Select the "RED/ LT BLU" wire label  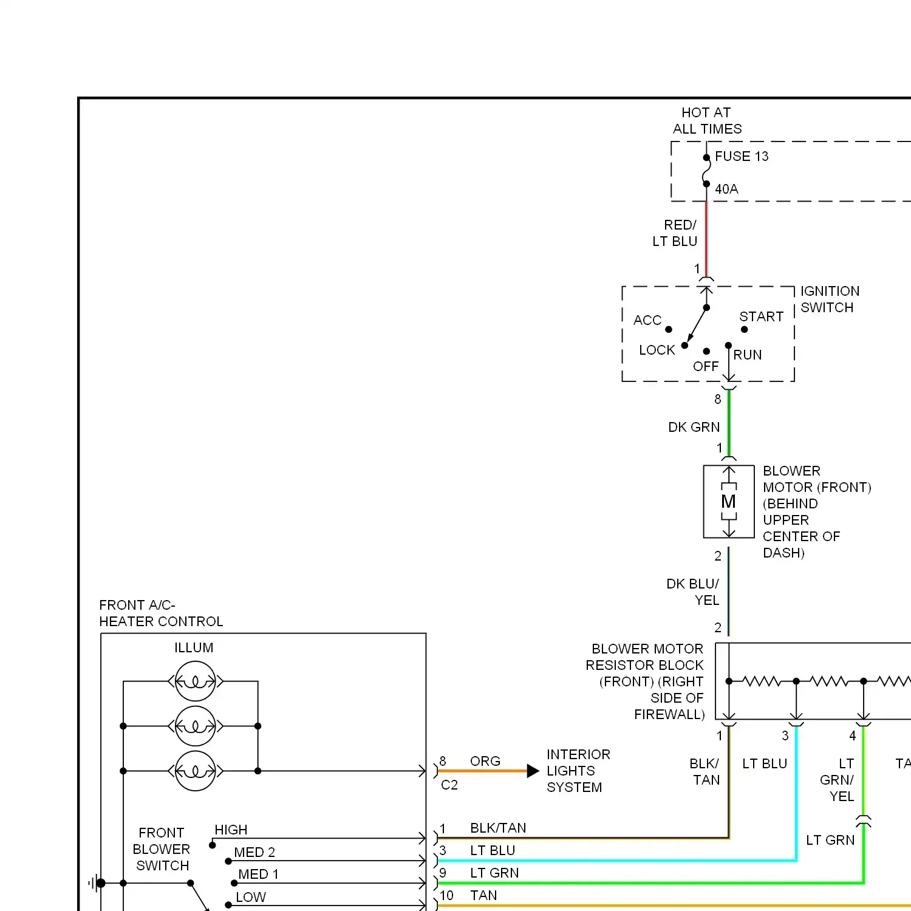pyautogui.click(x=675, y=233)
